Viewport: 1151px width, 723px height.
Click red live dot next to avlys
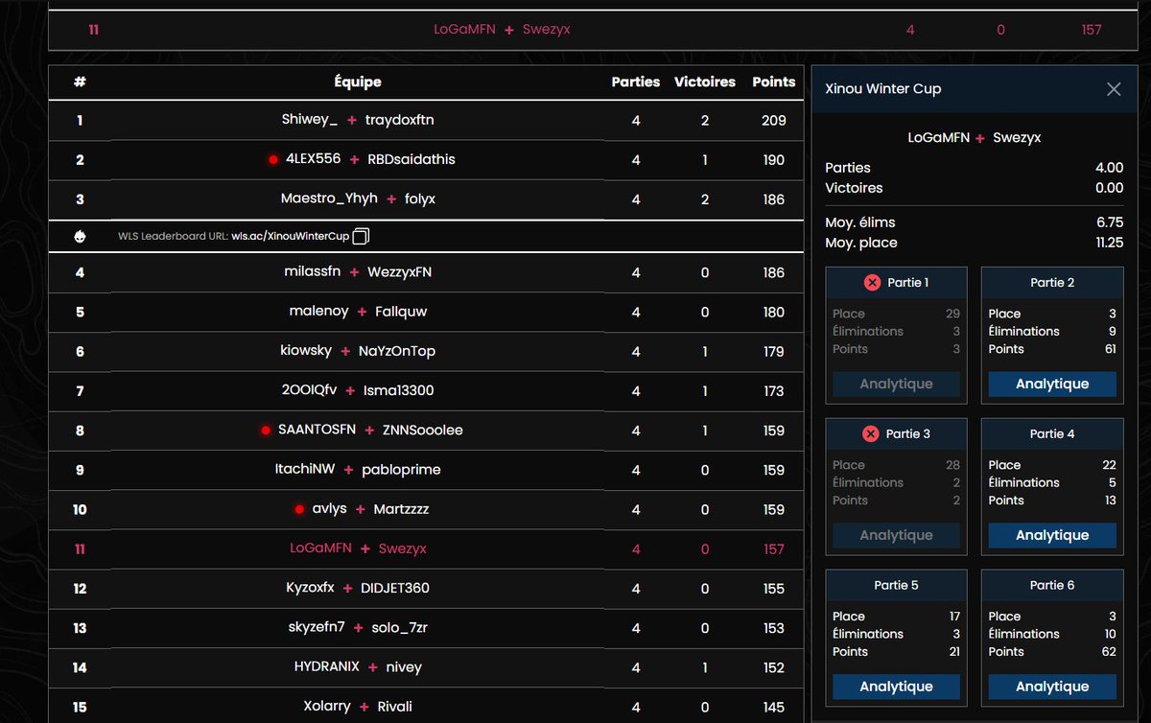click(x=299, y=509)
